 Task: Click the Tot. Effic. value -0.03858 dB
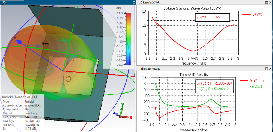coord(32,125)
